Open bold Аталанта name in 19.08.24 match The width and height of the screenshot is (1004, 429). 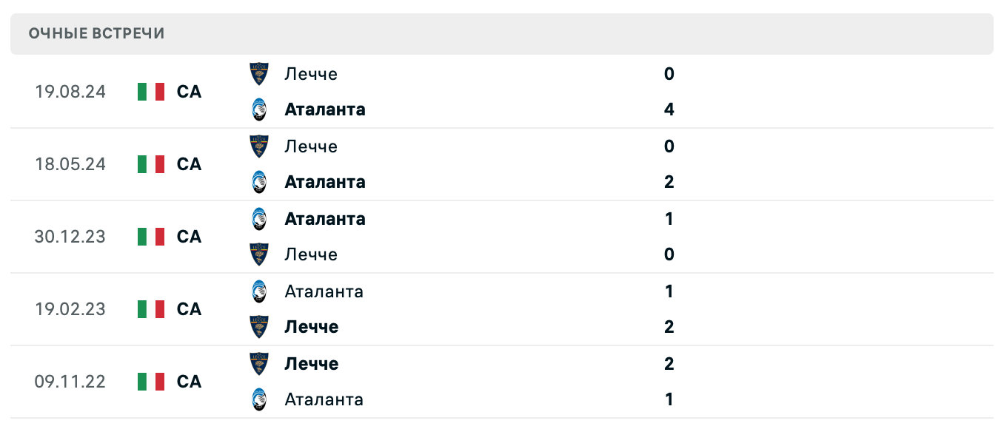pos(324,109)
